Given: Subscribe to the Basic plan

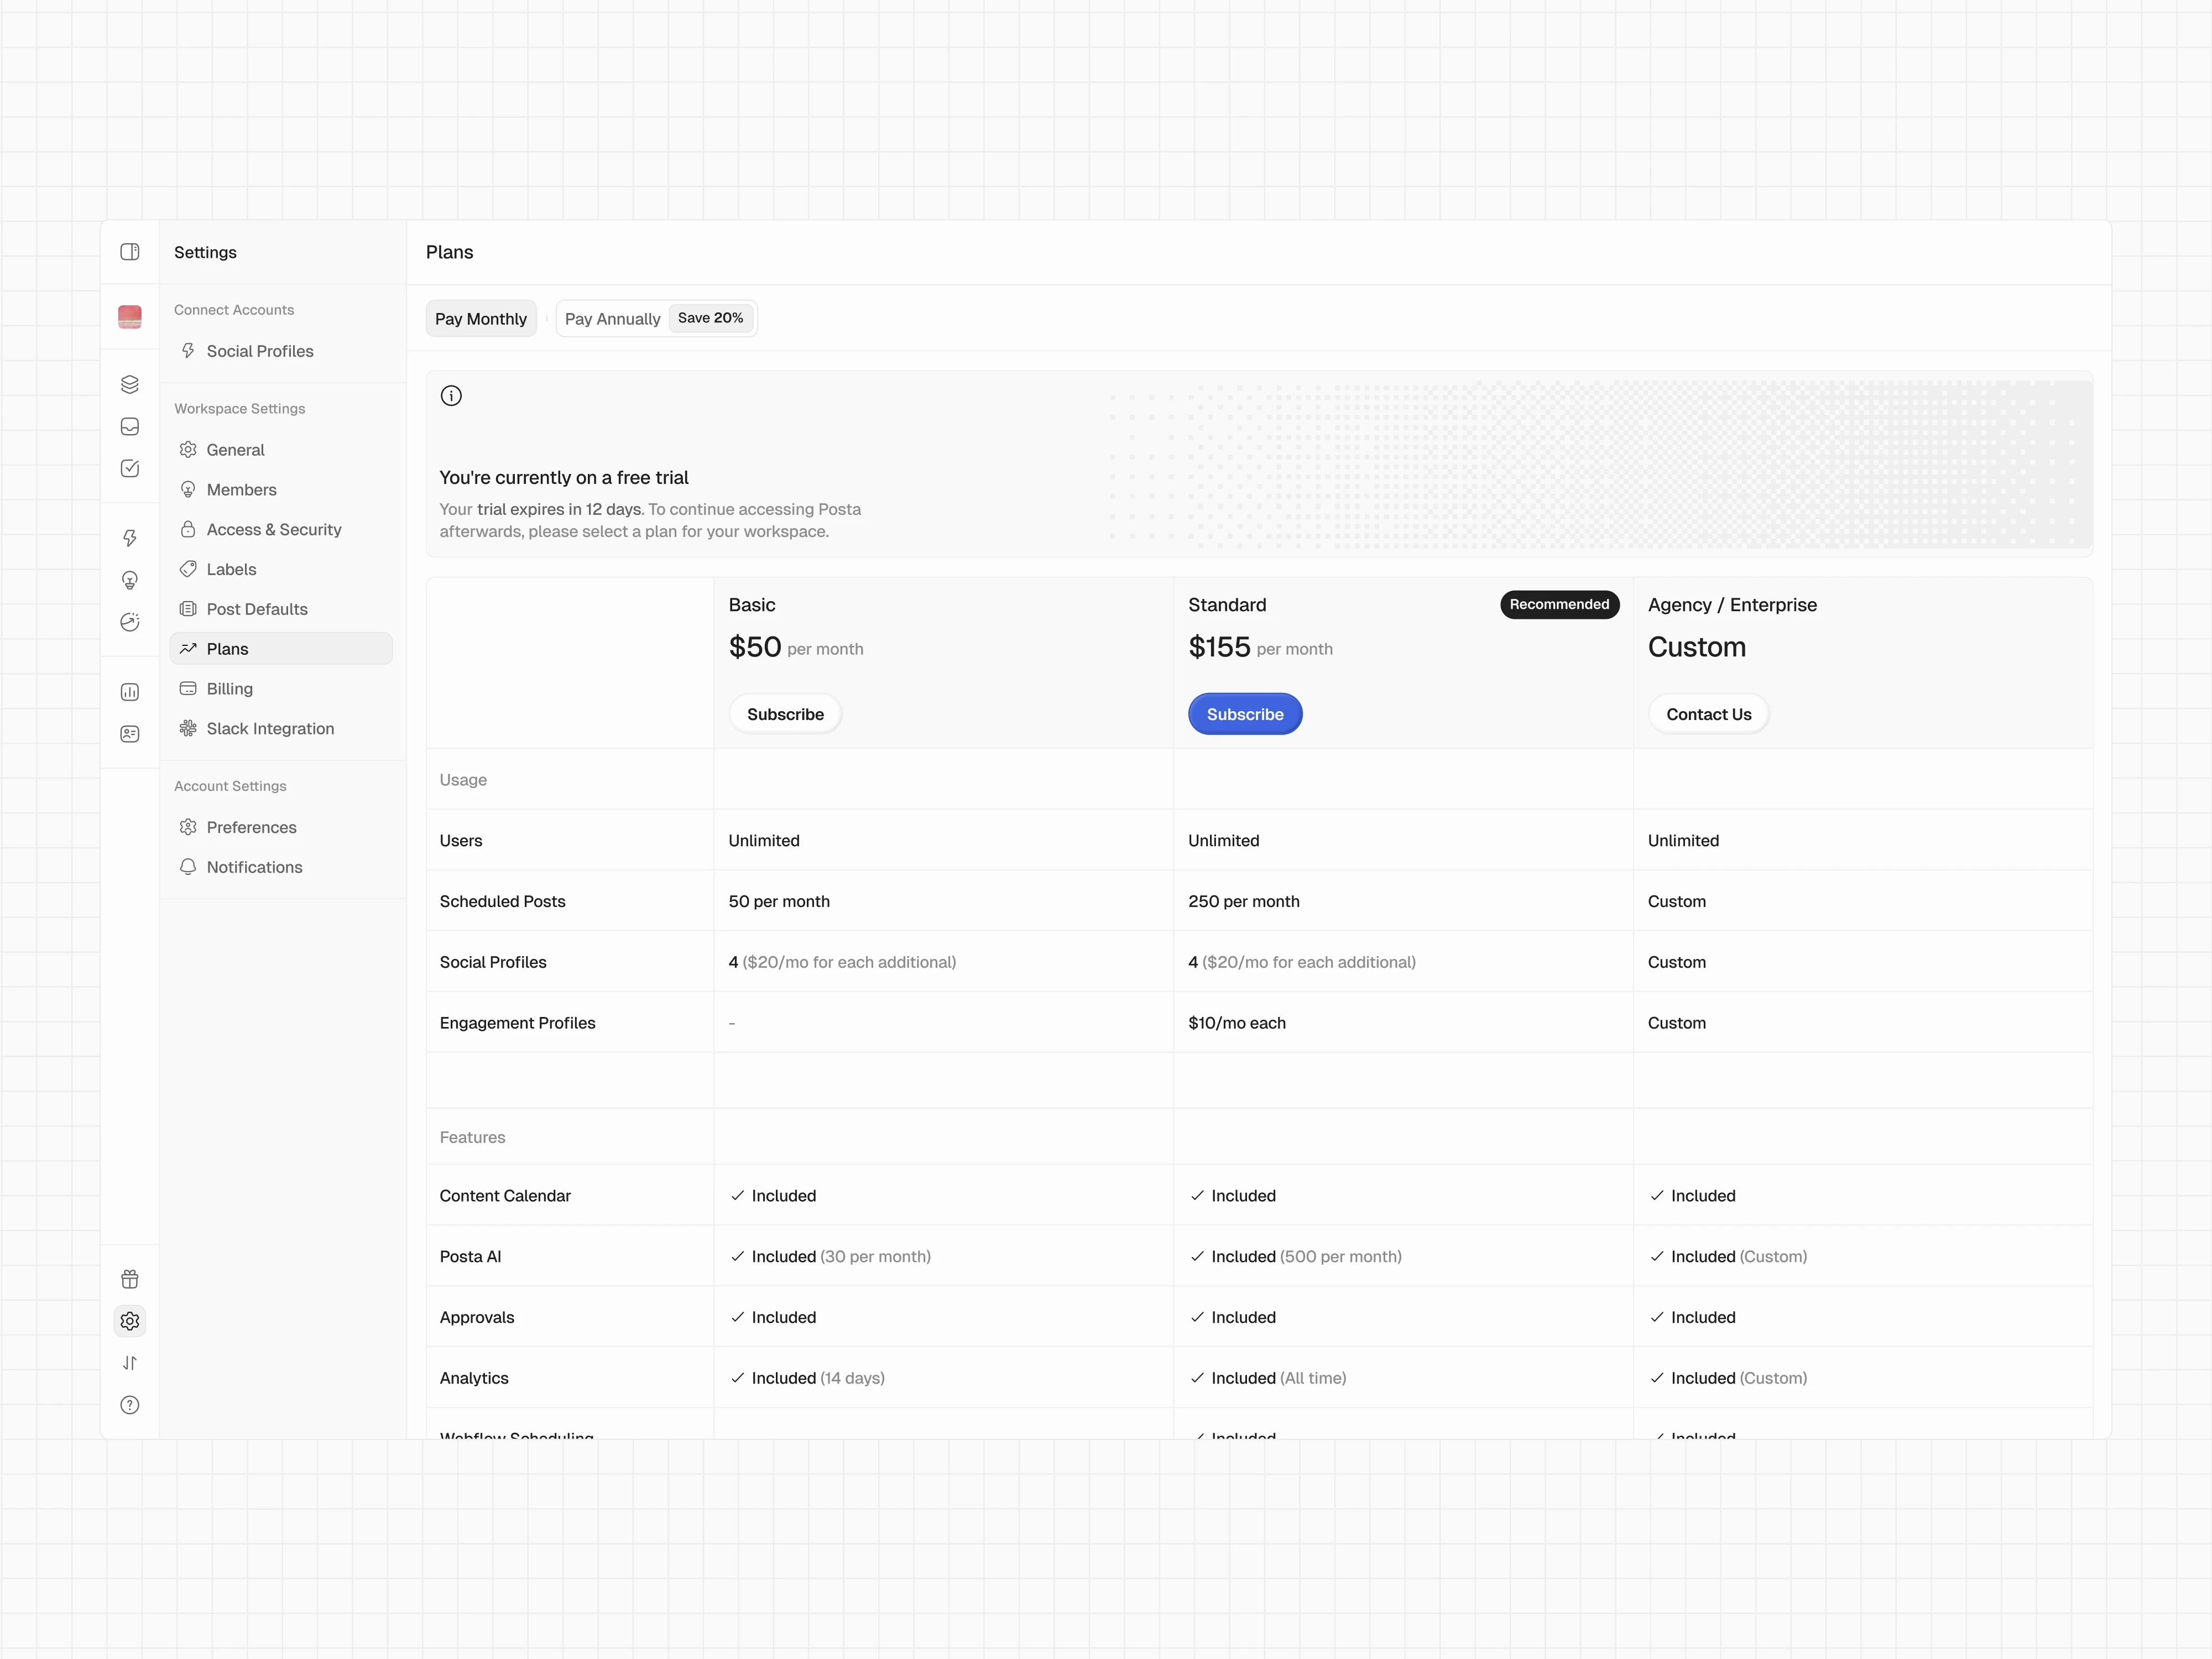Looking at the screenshot, I should pyautogui.click(x=785, y=714).
